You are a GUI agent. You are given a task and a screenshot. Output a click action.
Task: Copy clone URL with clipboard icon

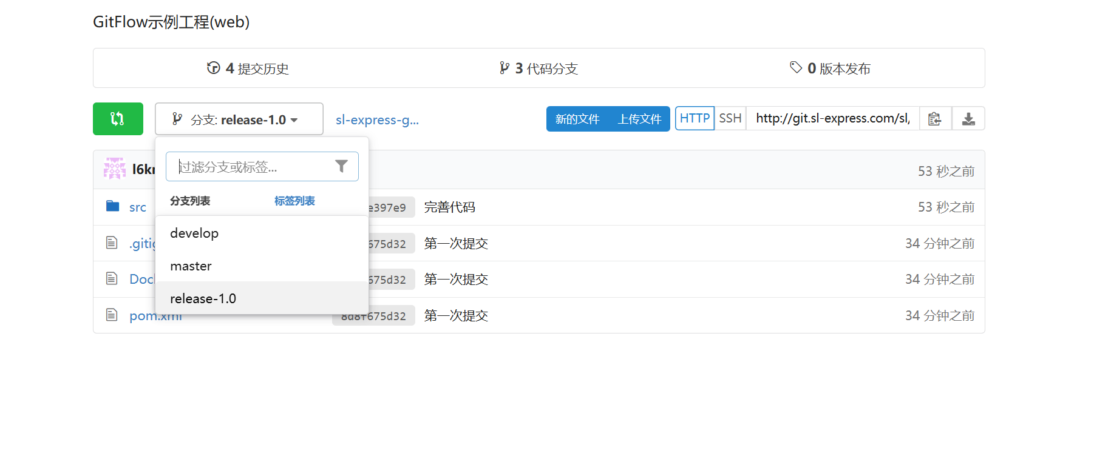pos(935,119)
